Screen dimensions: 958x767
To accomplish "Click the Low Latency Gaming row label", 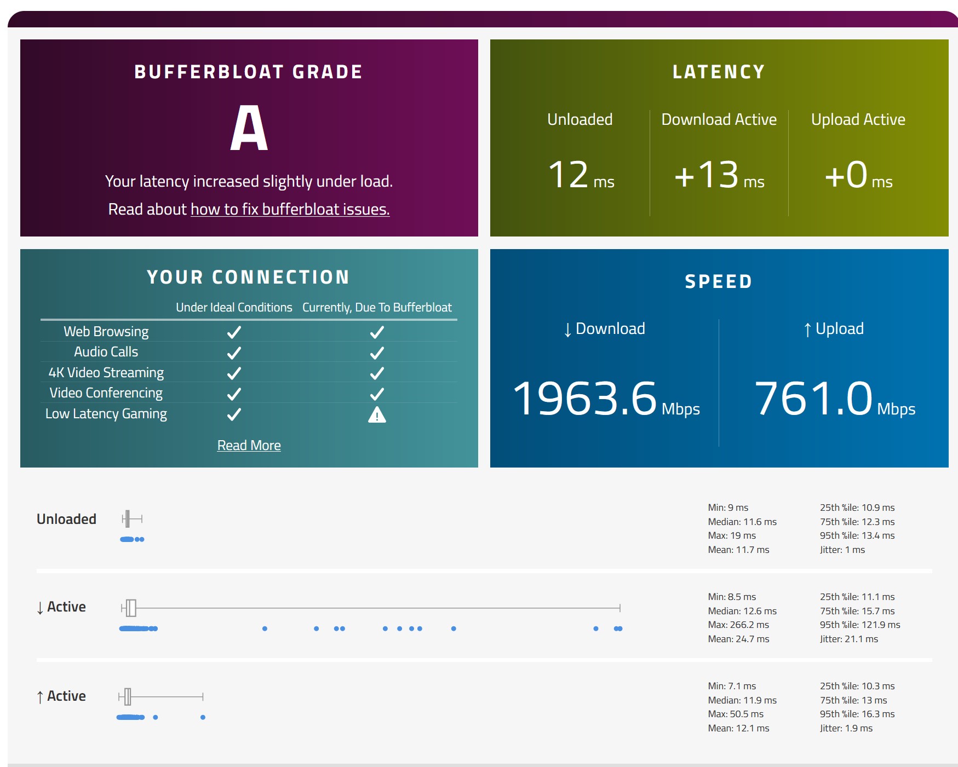I will 106,414.
